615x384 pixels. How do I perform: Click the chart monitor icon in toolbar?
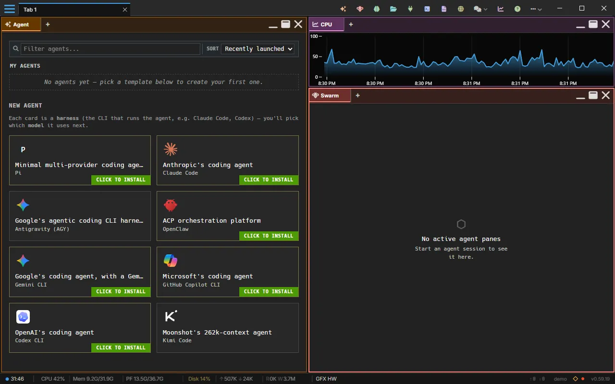[501, 9]
